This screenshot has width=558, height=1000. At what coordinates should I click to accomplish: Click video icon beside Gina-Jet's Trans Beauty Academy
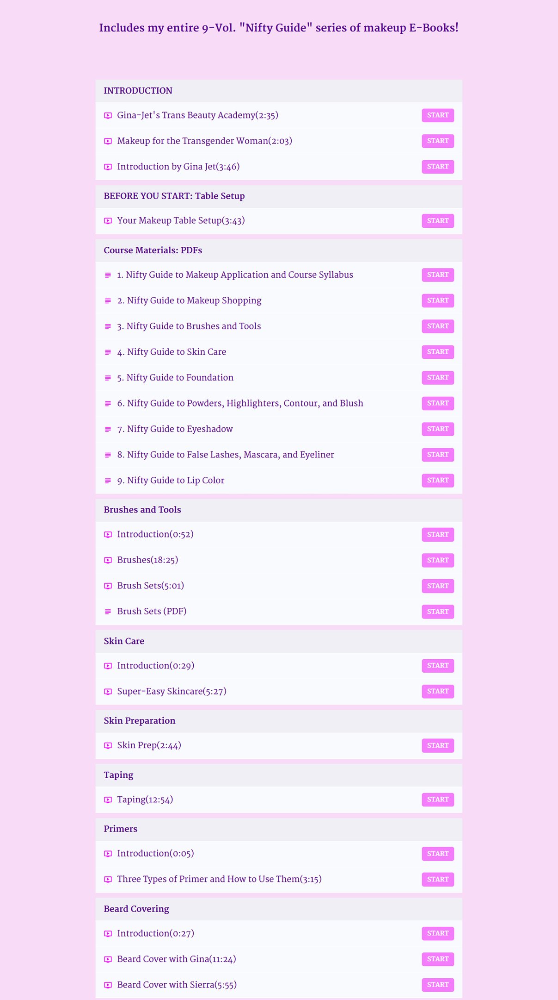108,116
